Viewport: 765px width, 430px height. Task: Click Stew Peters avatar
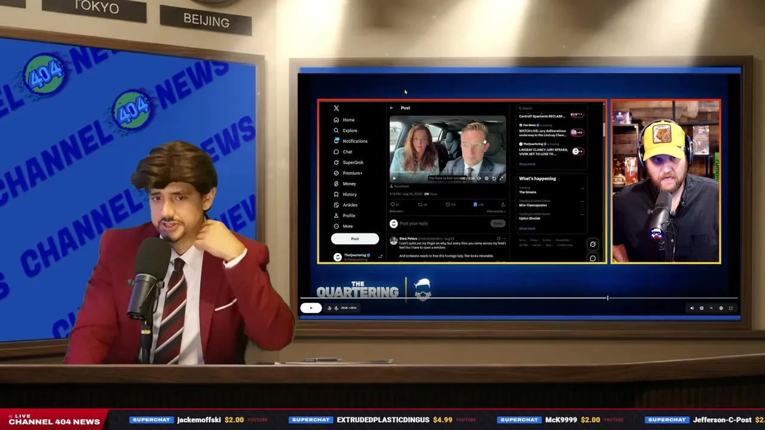(394, 240)
